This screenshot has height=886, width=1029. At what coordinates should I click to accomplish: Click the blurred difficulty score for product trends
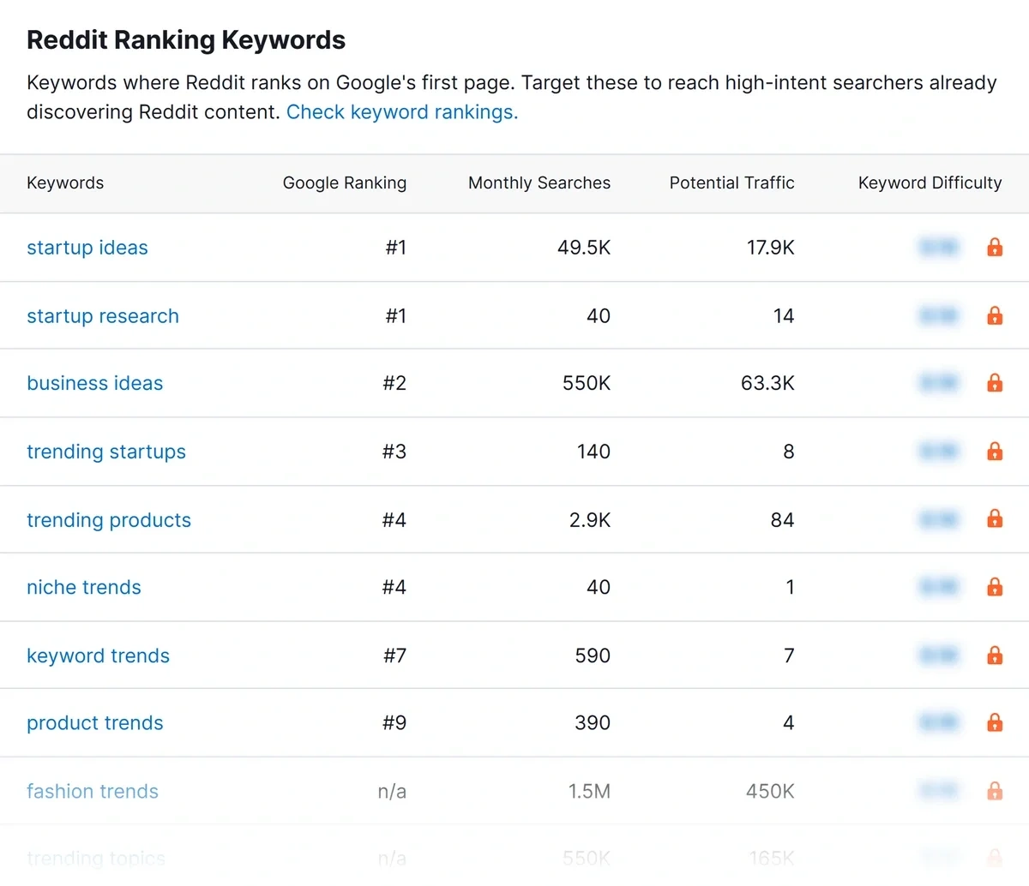pos(938,723)
